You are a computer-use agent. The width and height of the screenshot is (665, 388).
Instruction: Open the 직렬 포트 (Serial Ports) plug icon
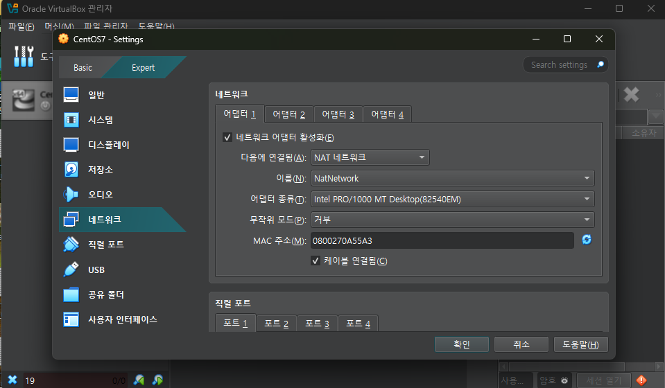[71, 245]
